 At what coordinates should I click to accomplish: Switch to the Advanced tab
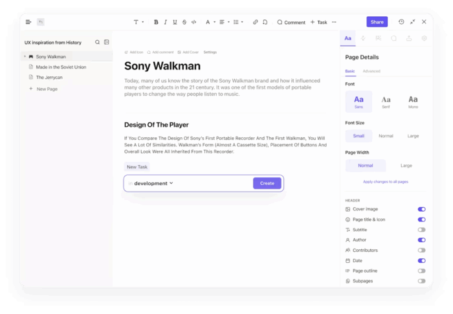371,71
